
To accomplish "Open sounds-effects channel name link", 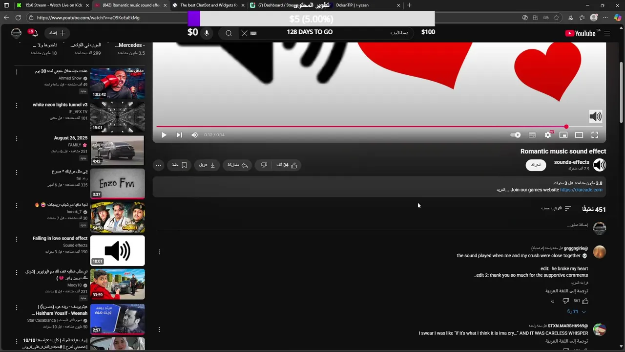I will pos(571,162).
